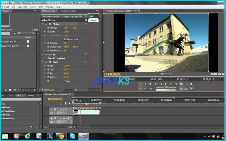The height and width of the screenshot is (141, 226).
Task: Adjust the timeline zoom slider
Action: tap(55, 127)
